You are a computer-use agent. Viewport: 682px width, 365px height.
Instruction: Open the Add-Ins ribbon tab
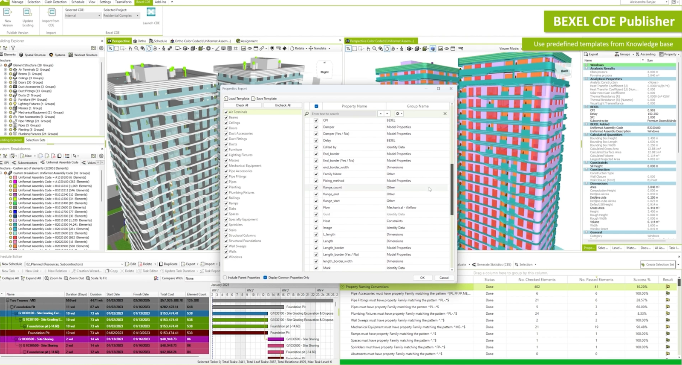click(160, 2)
